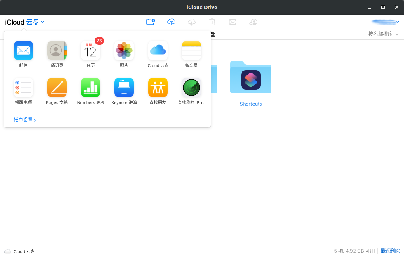Select iCloud Drive in app launcher
The width and height of the screenshot is (404, 257).
click(158, 50)
